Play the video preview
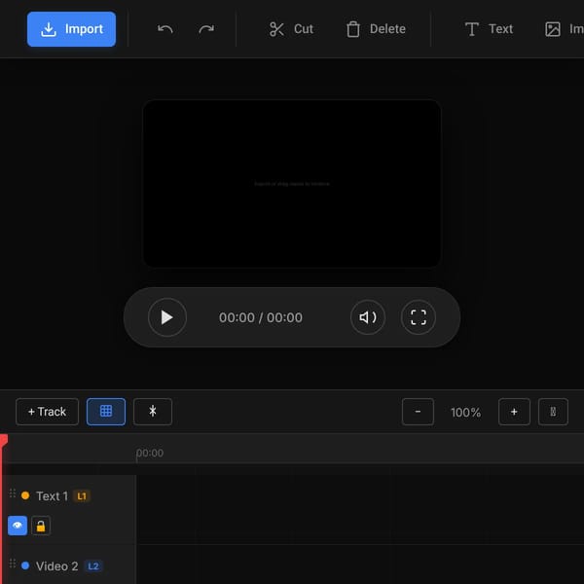Image resolution: width=584 pixels, height=584 pixels. [167, 317]
